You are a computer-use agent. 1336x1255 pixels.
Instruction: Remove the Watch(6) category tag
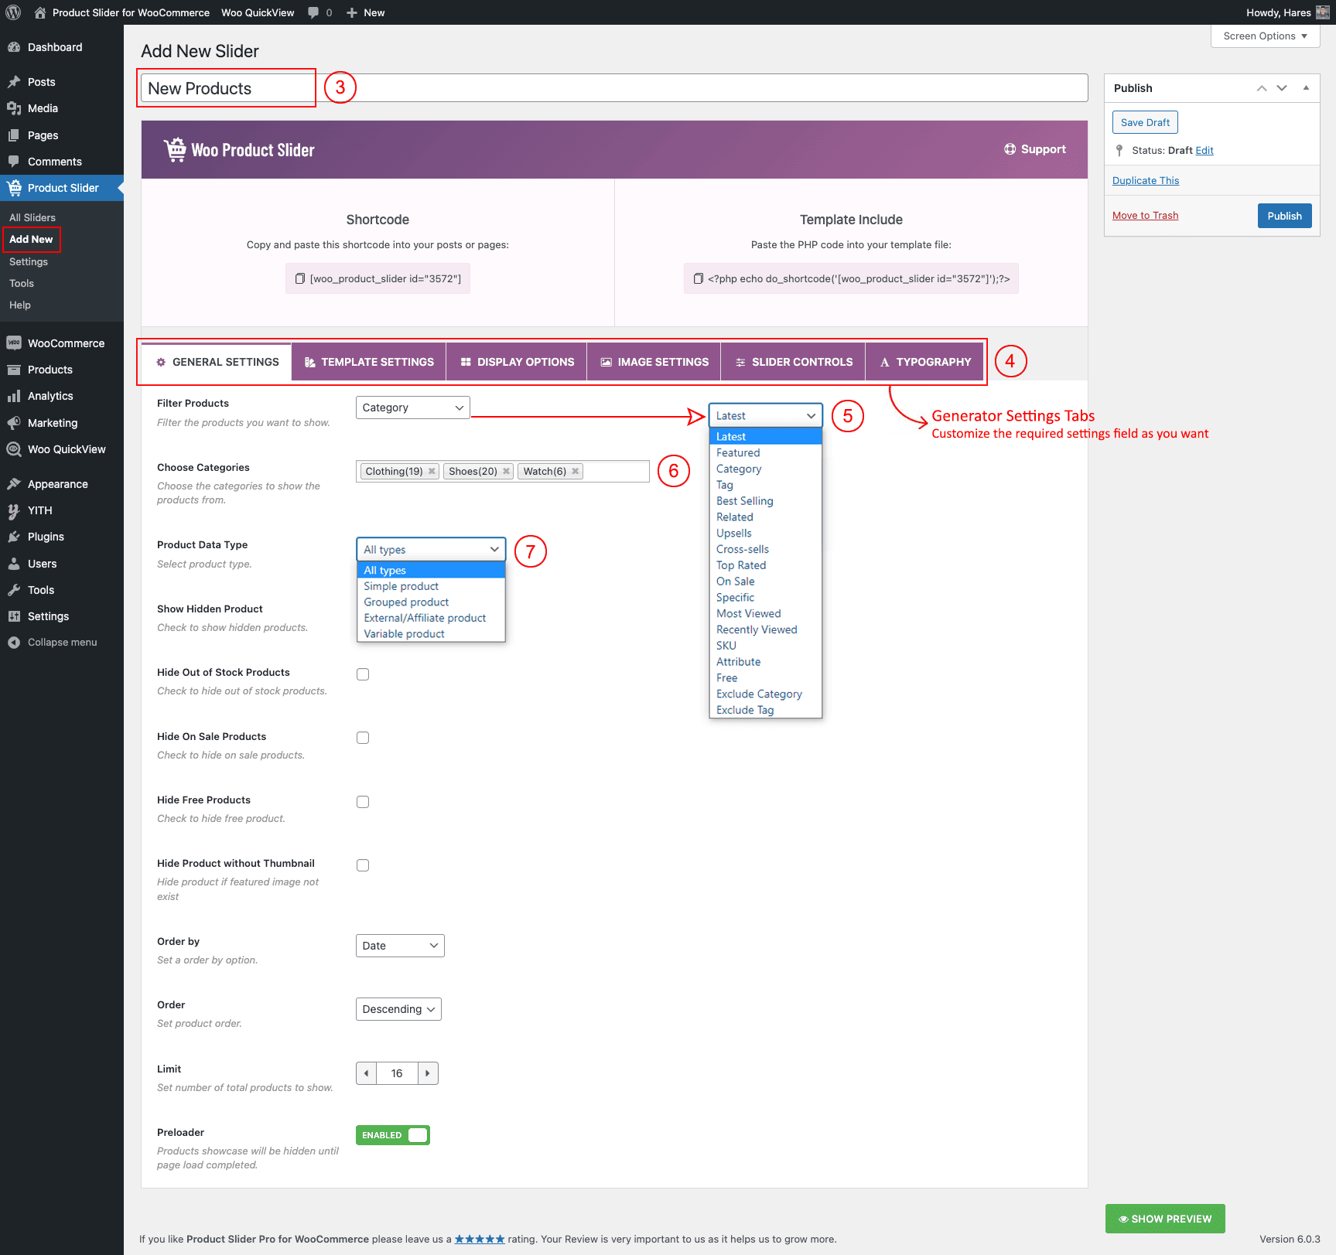[575, 471]
